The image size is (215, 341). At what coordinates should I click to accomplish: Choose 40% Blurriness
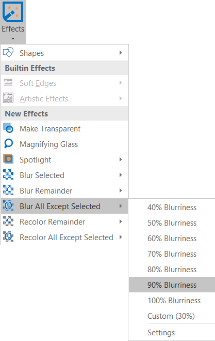click(172, 207)
